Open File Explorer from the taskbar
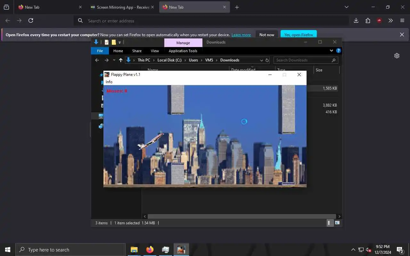Viewport: 410px width, 256px height. coord(134,250)
